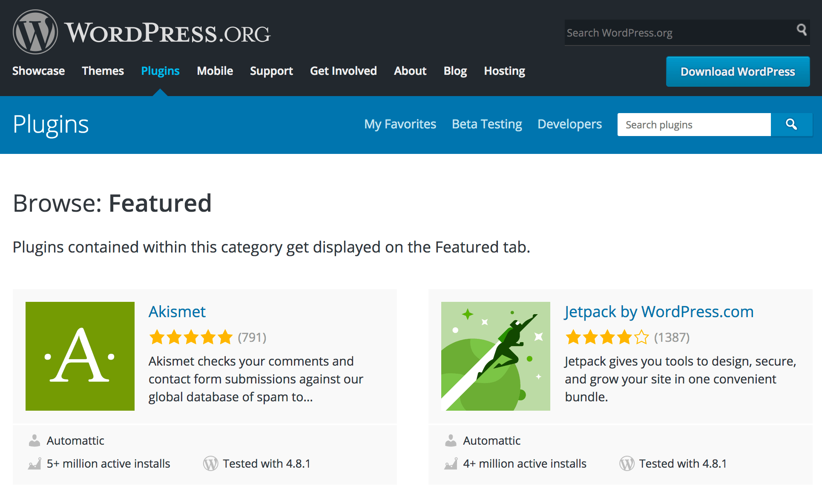Click Akismet's five-star rating
Viewport: 822px width, 494px height.
[x=191, y=337]
